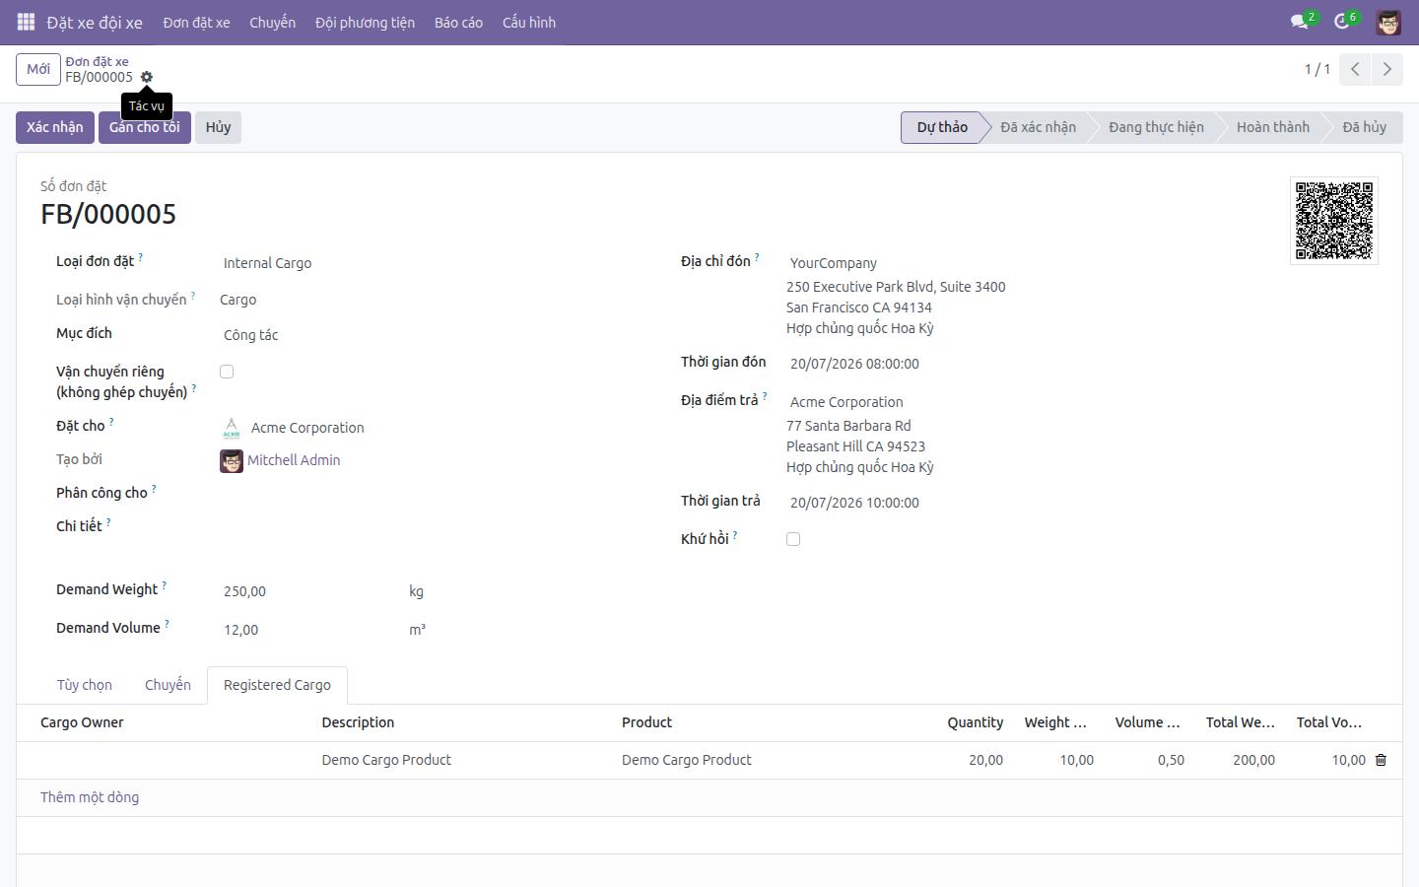The image size is (1419, 887).
Task: Expand the Cấu hình menu
Action: (x=529, y=23)
